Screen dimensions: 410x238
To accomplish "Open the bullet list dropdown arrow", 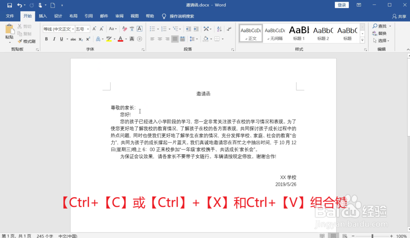I will (x=158, y=29).
